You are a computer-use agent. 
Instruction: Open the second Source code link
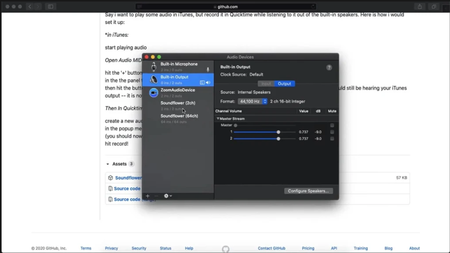tap(127, 199)
